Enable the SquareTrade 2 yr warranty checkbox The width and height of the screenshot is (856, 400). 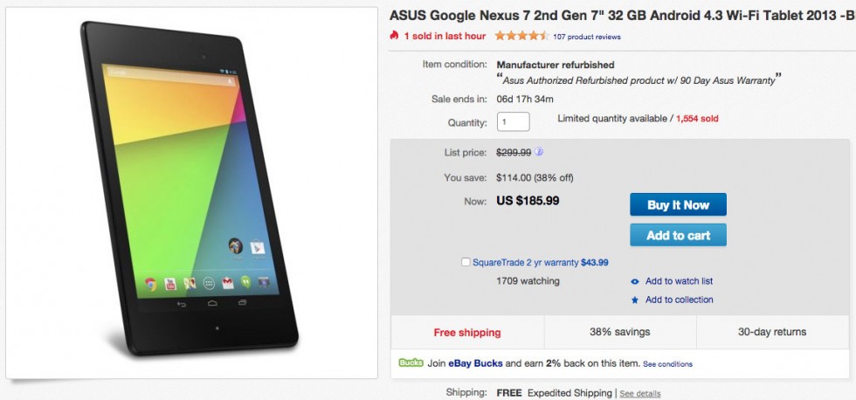click(466, 262)
